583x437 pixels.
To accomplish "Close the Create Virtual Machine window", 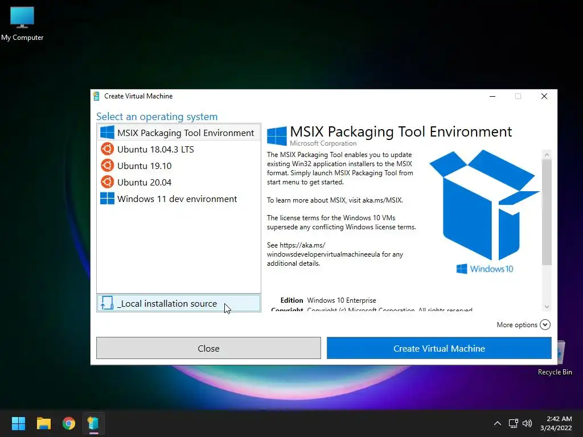I will point(544,96).
